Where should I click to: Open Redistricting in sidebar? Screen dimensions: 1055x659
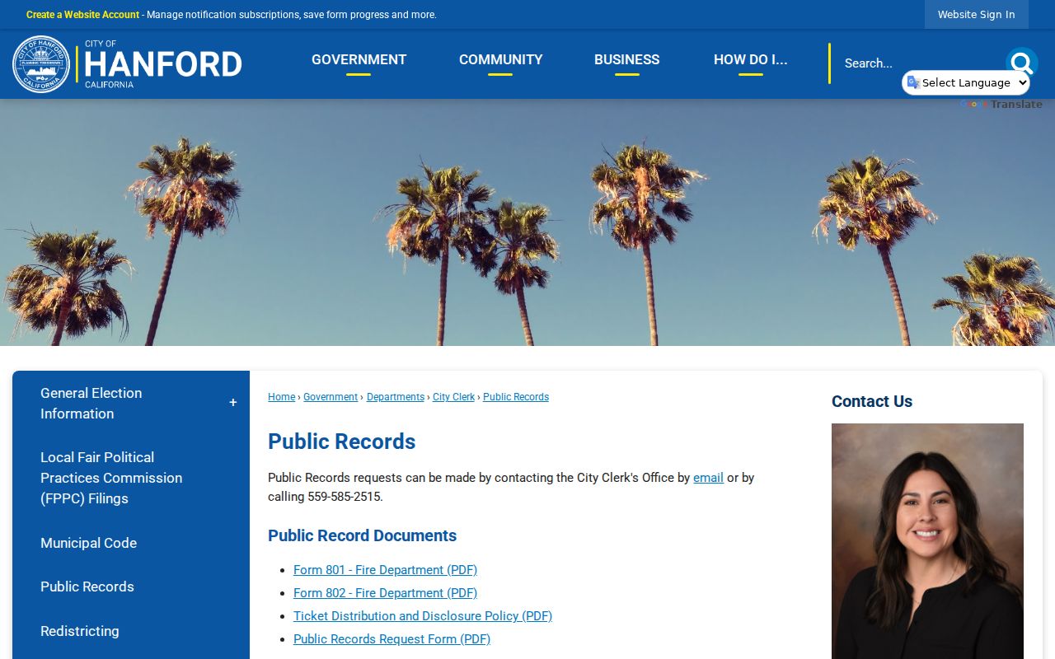pos(79,631)
